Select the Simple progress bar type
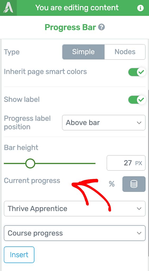 pyautogui.click(x=83, y=52)
